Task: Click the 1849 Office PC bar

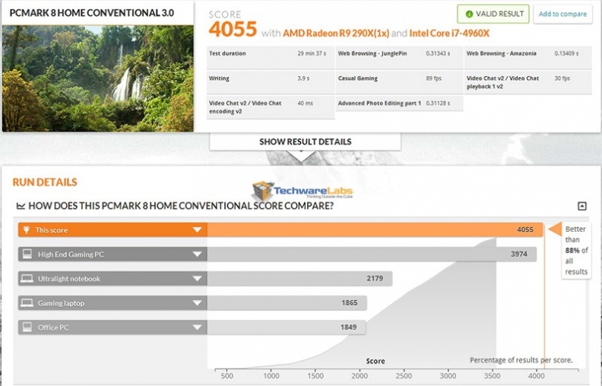Action: (x=287, y=327)
